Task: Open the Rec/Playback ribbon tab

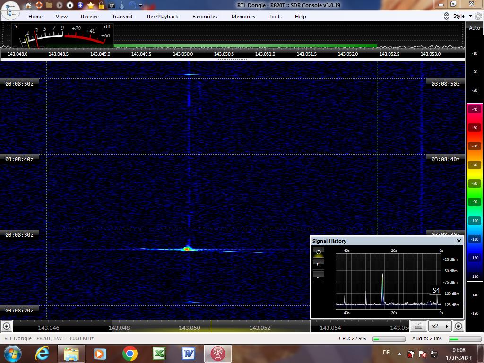Action: [163, 17]
